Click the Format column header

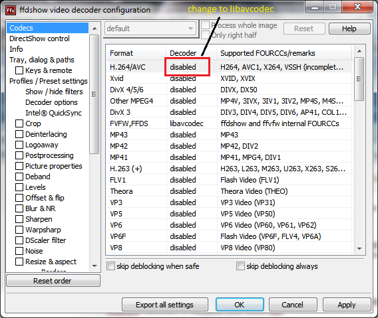point(136,53)
